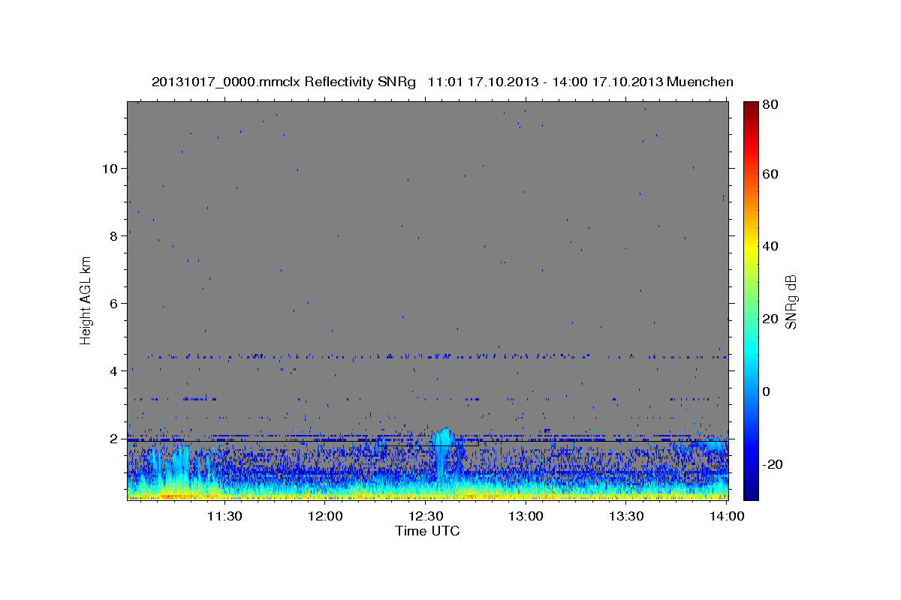Viewport: 901px width, 600px height.
Task: Select the 13:30 time tick label
Action: tap(625, 516)
